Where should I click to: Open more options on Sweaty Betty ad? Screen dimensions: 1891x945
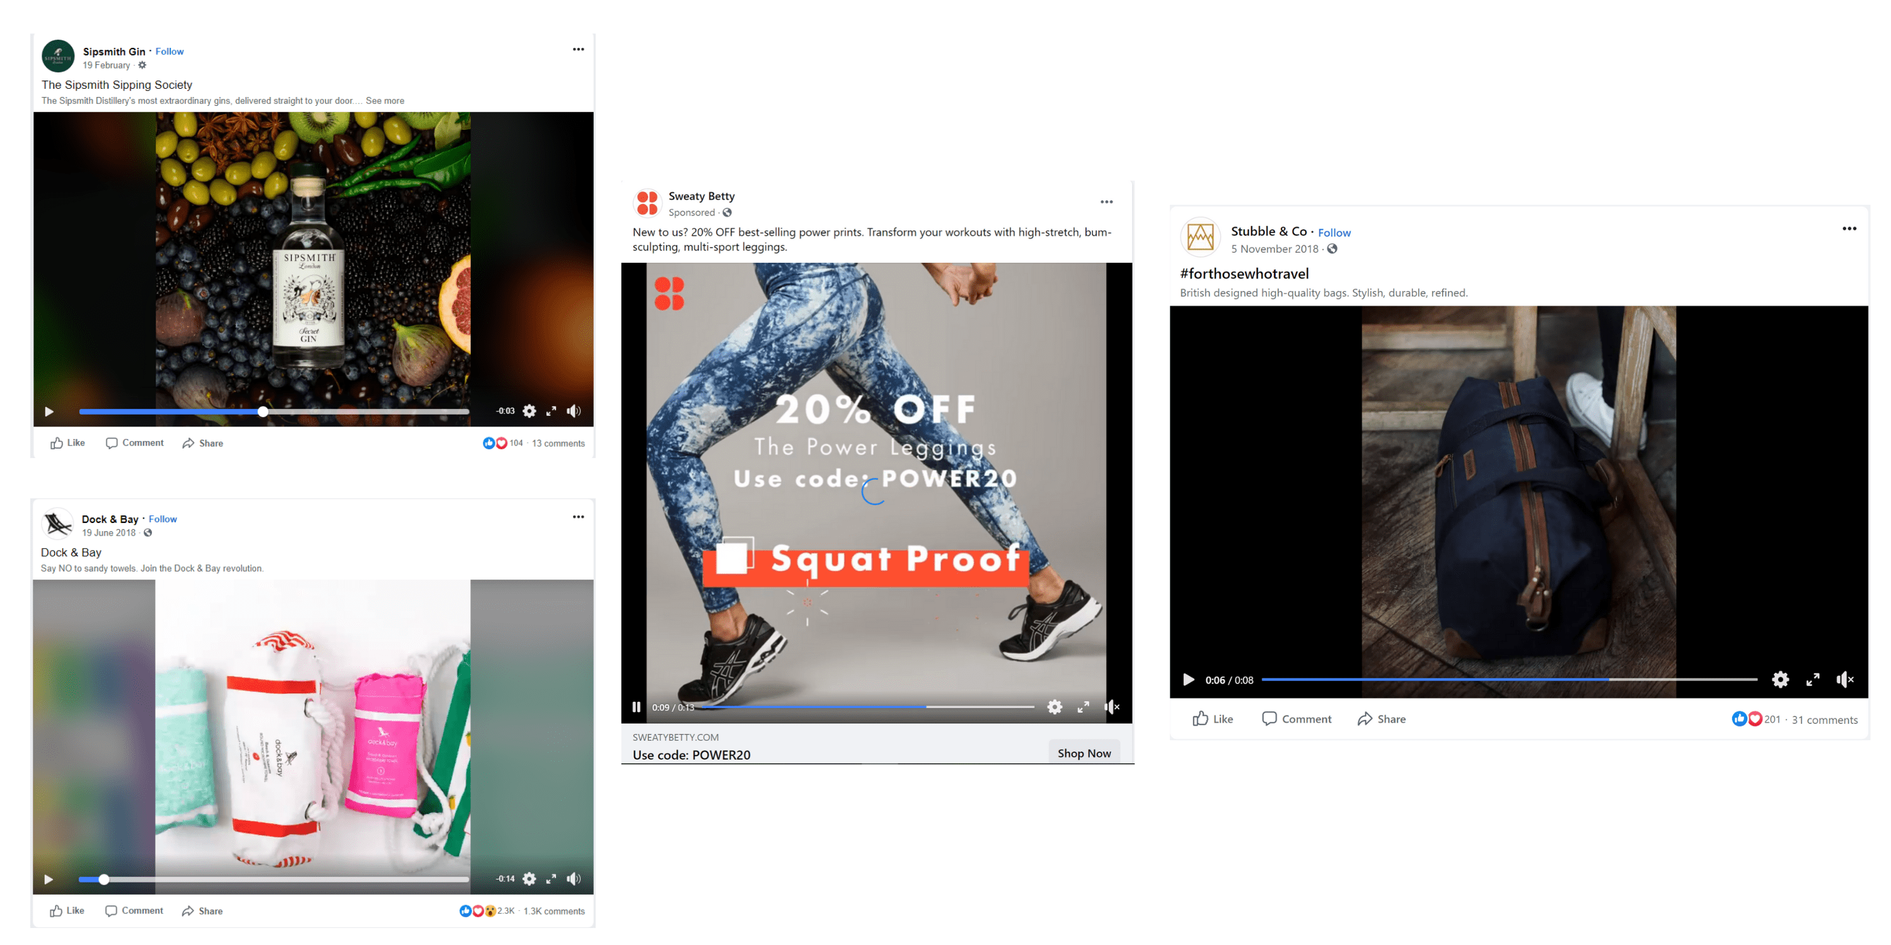coord(1107,202)
